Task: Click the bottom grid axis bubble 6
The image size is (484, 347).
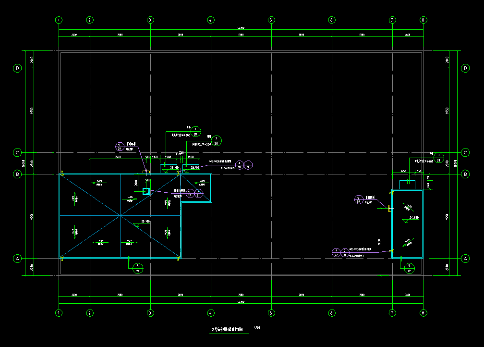Action: 331,313
